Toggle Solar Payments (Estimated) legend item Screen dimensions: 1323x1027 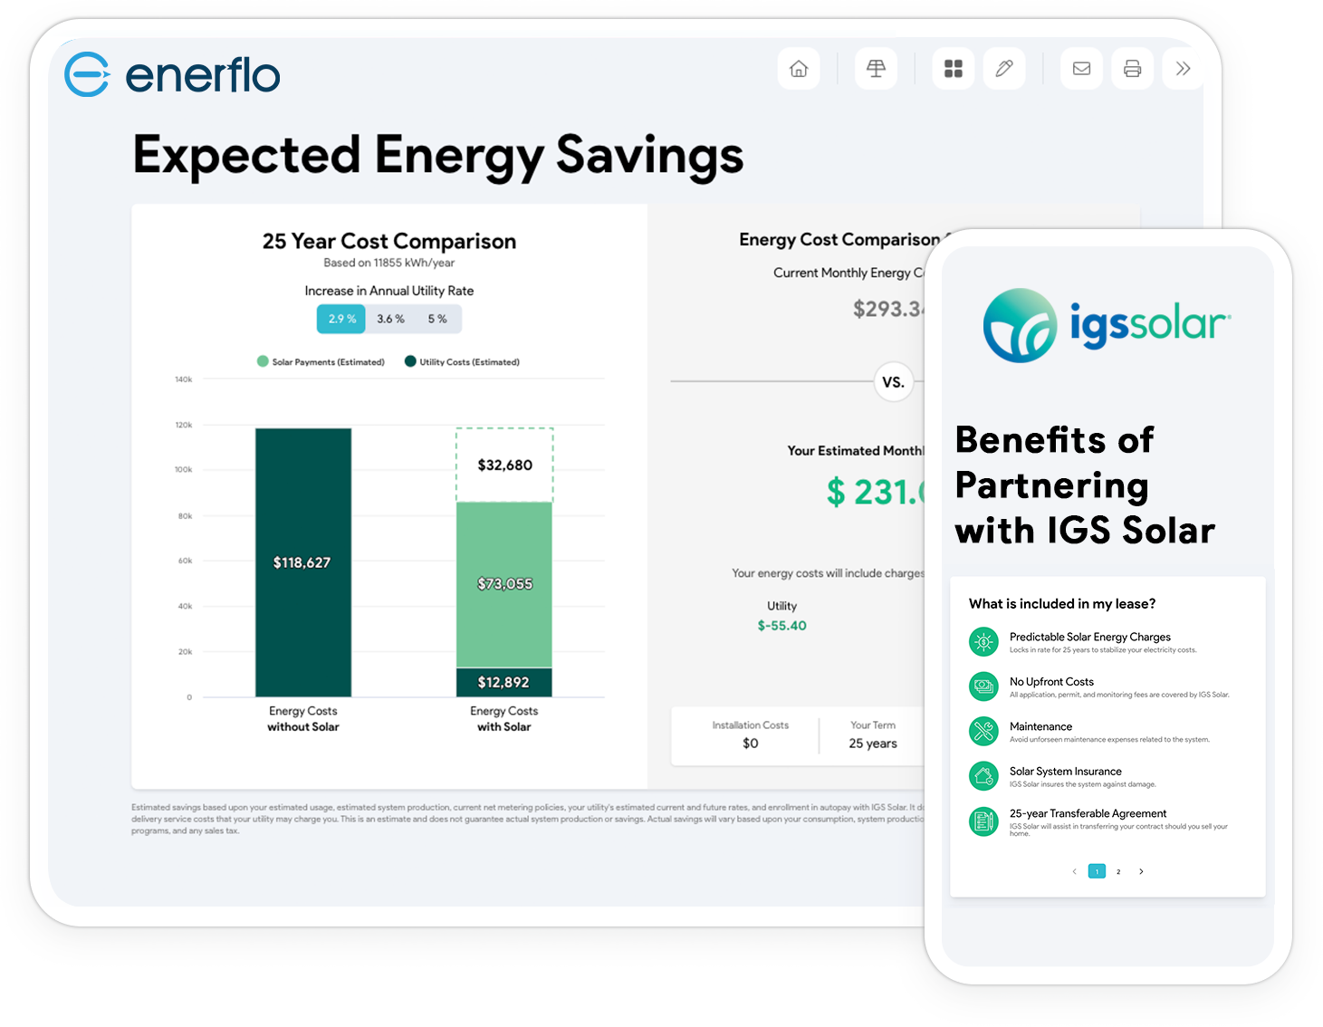tap(321, 361)
